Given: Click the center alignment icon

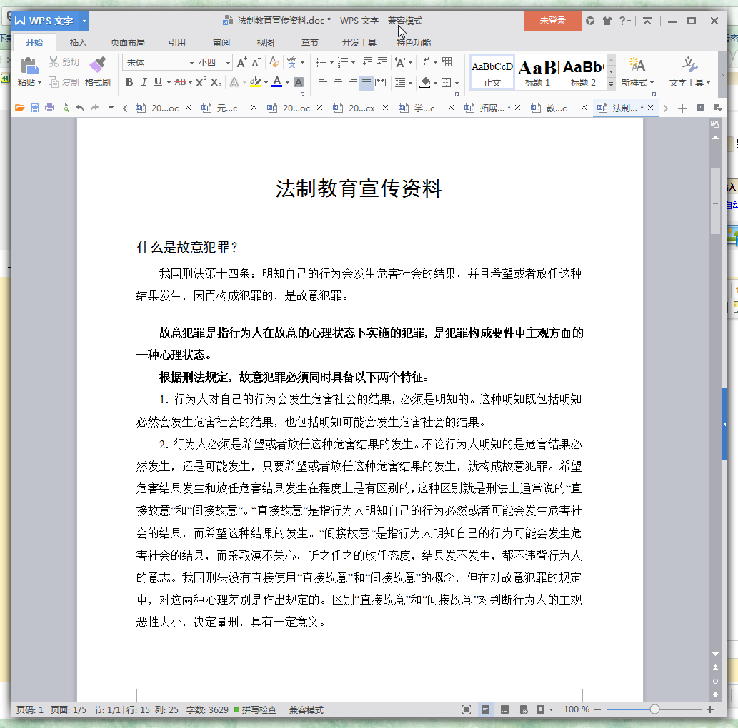Looking at the screenshot, I should pos(337,83).
